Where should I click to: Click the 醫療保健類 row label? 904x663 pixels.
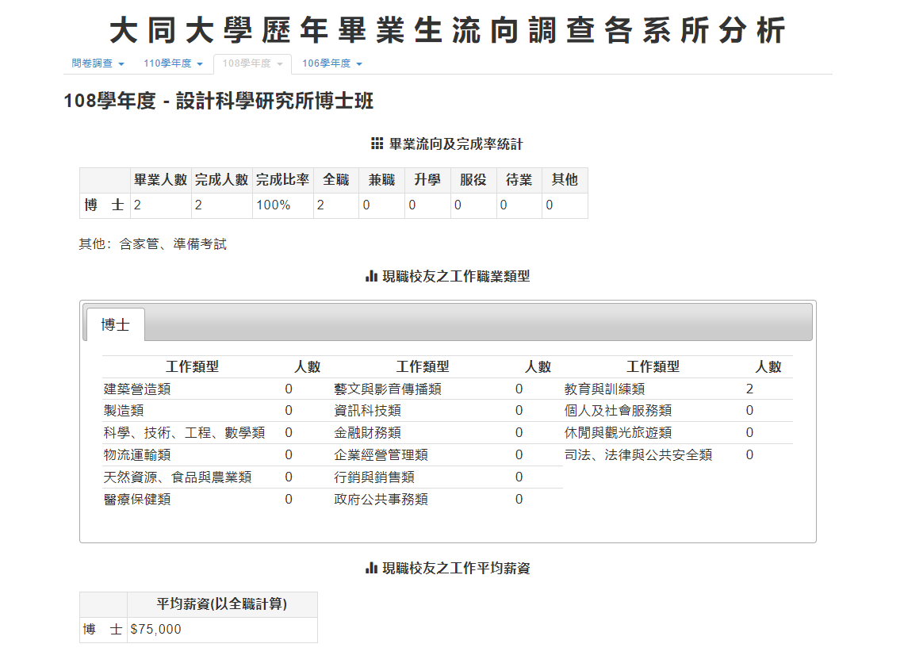pyautogui.click(x=137, y=500)
